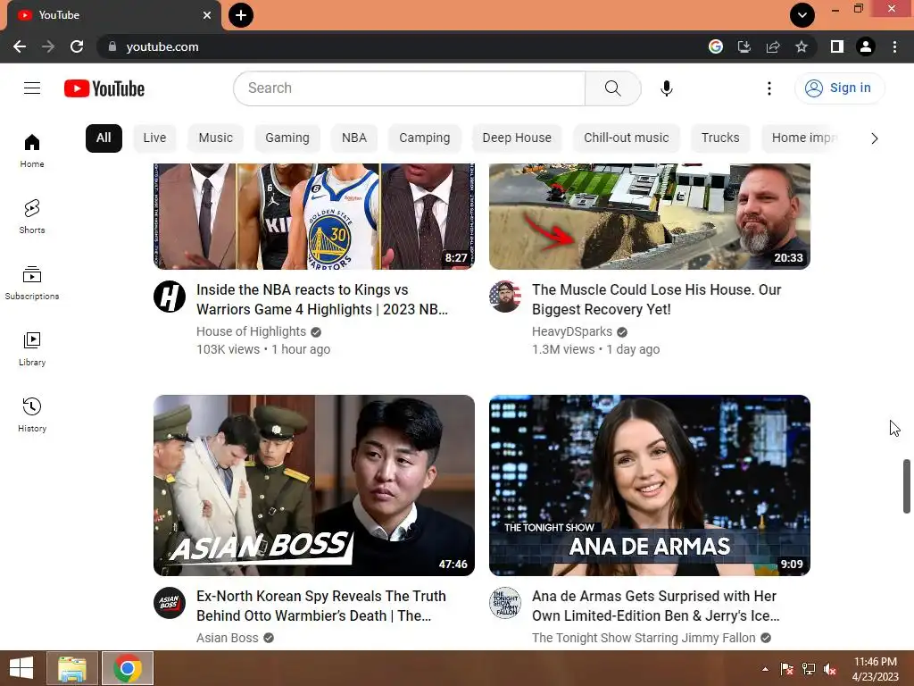This screenshot has height=686, width=914.
Task: Show hidden system tray icons
Action: [x=765, y=669]
